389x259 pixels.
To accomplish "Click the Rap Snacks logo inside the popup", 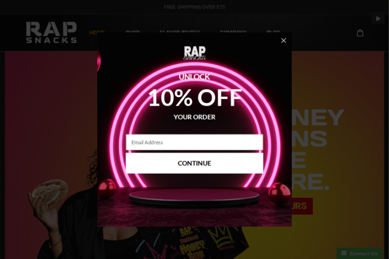I will 194,53.
